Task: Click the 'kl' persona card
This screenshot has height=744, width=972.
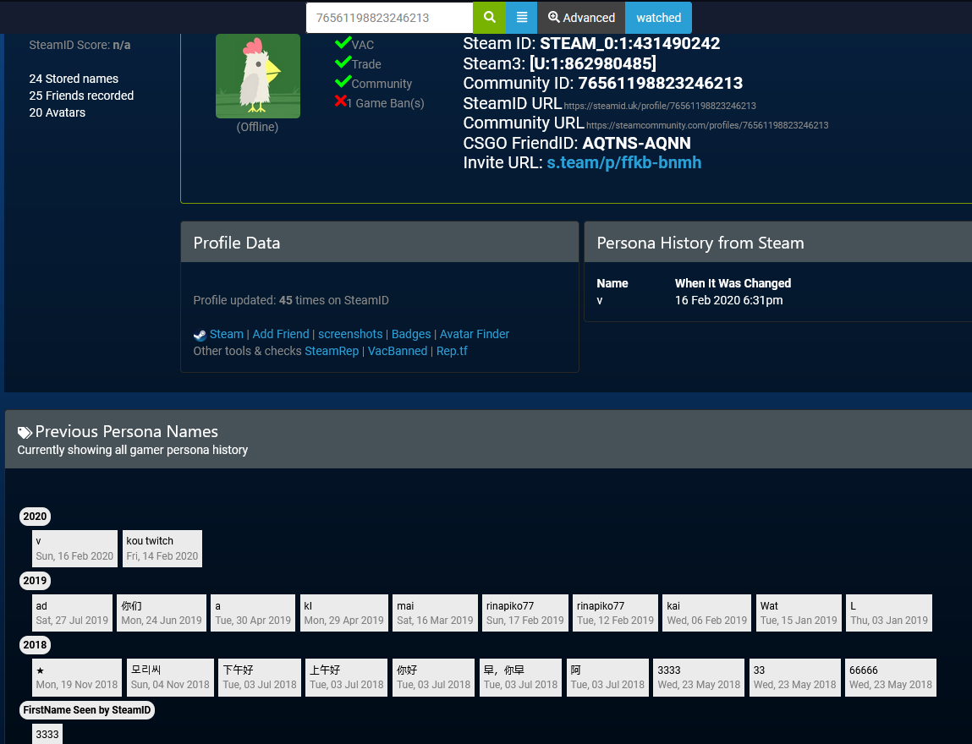Action: click(344, 613)
